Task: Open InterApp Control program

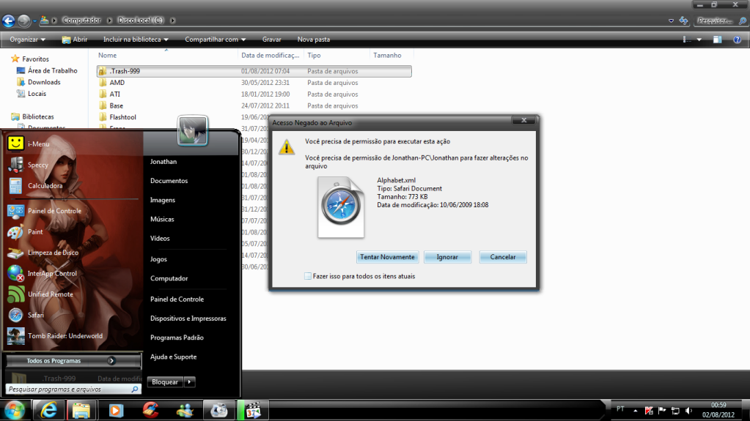Action: 51,273
